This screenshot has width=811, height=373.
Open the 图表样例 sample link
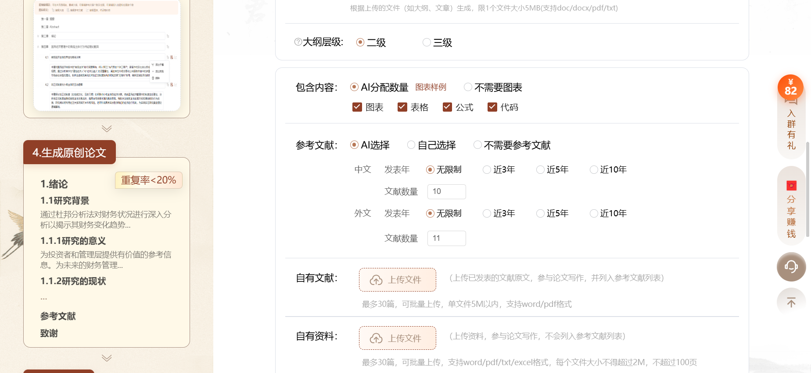pyautogui.click(x=431, y=87)
